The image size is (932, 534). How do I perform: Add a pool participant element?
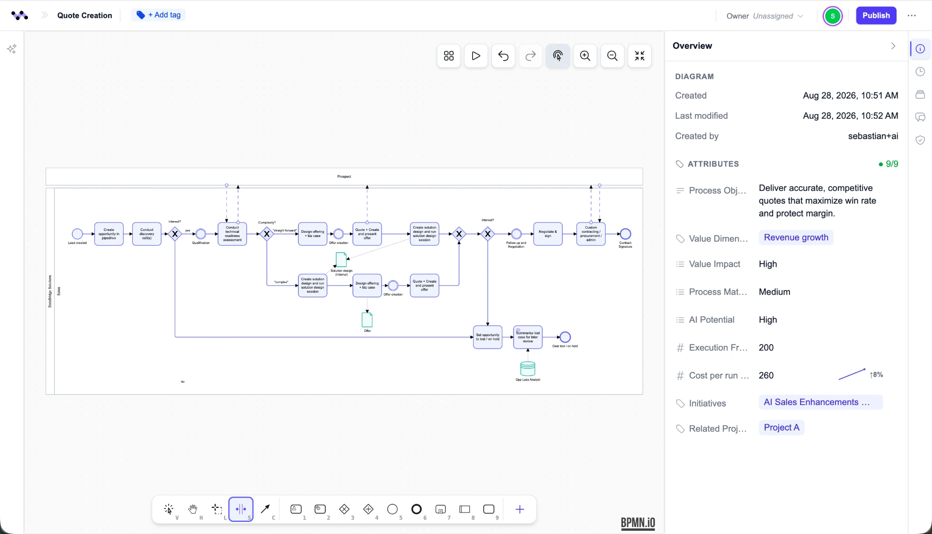(465, 509)
